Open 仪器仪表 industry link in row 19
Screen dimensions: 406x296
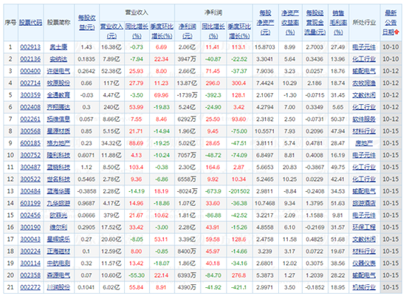(364, 263)
